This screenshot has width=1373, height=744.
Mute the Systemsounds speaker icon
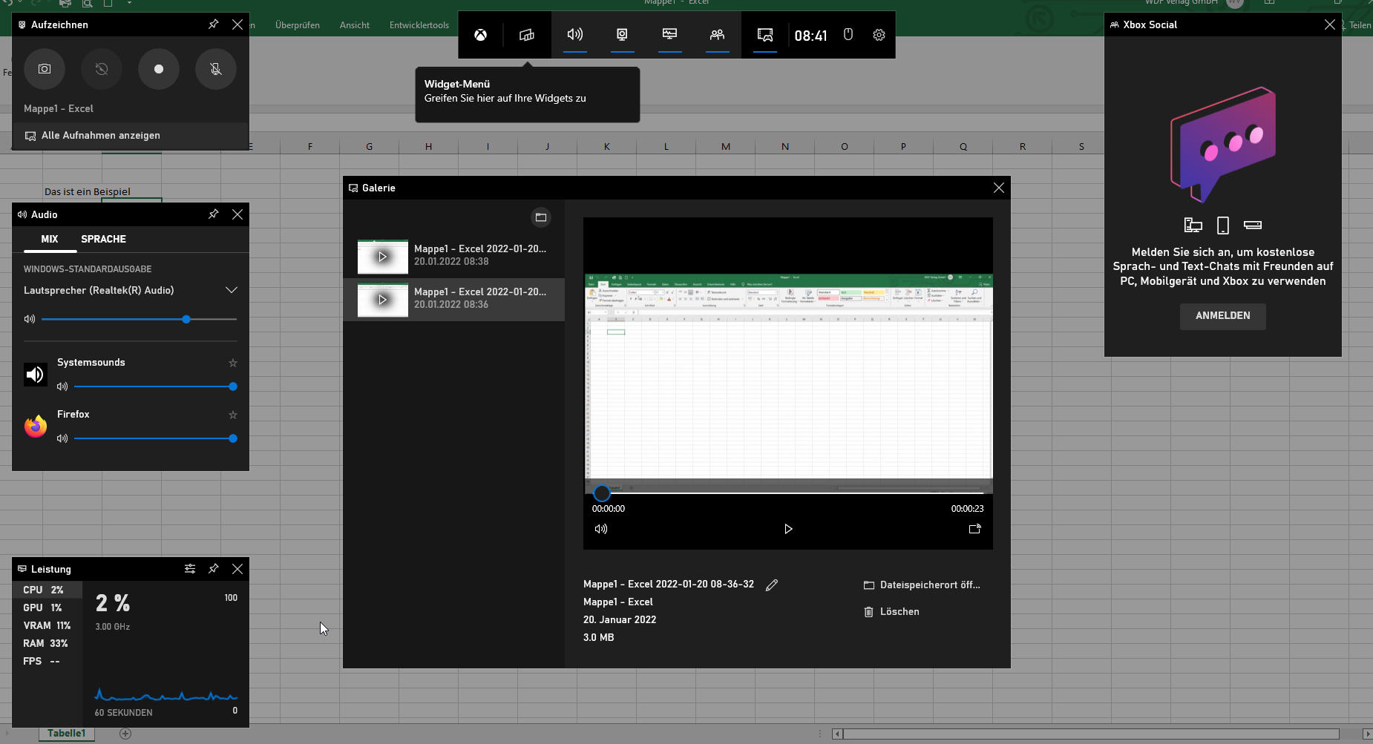(x=62, y=386)
